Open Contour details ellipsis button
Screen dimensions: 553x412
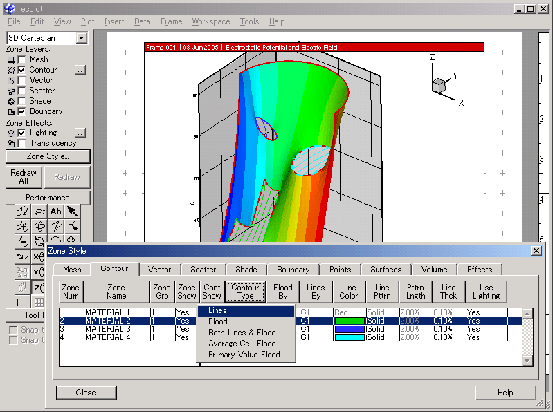pyautogui.click(x=80, y=70)
